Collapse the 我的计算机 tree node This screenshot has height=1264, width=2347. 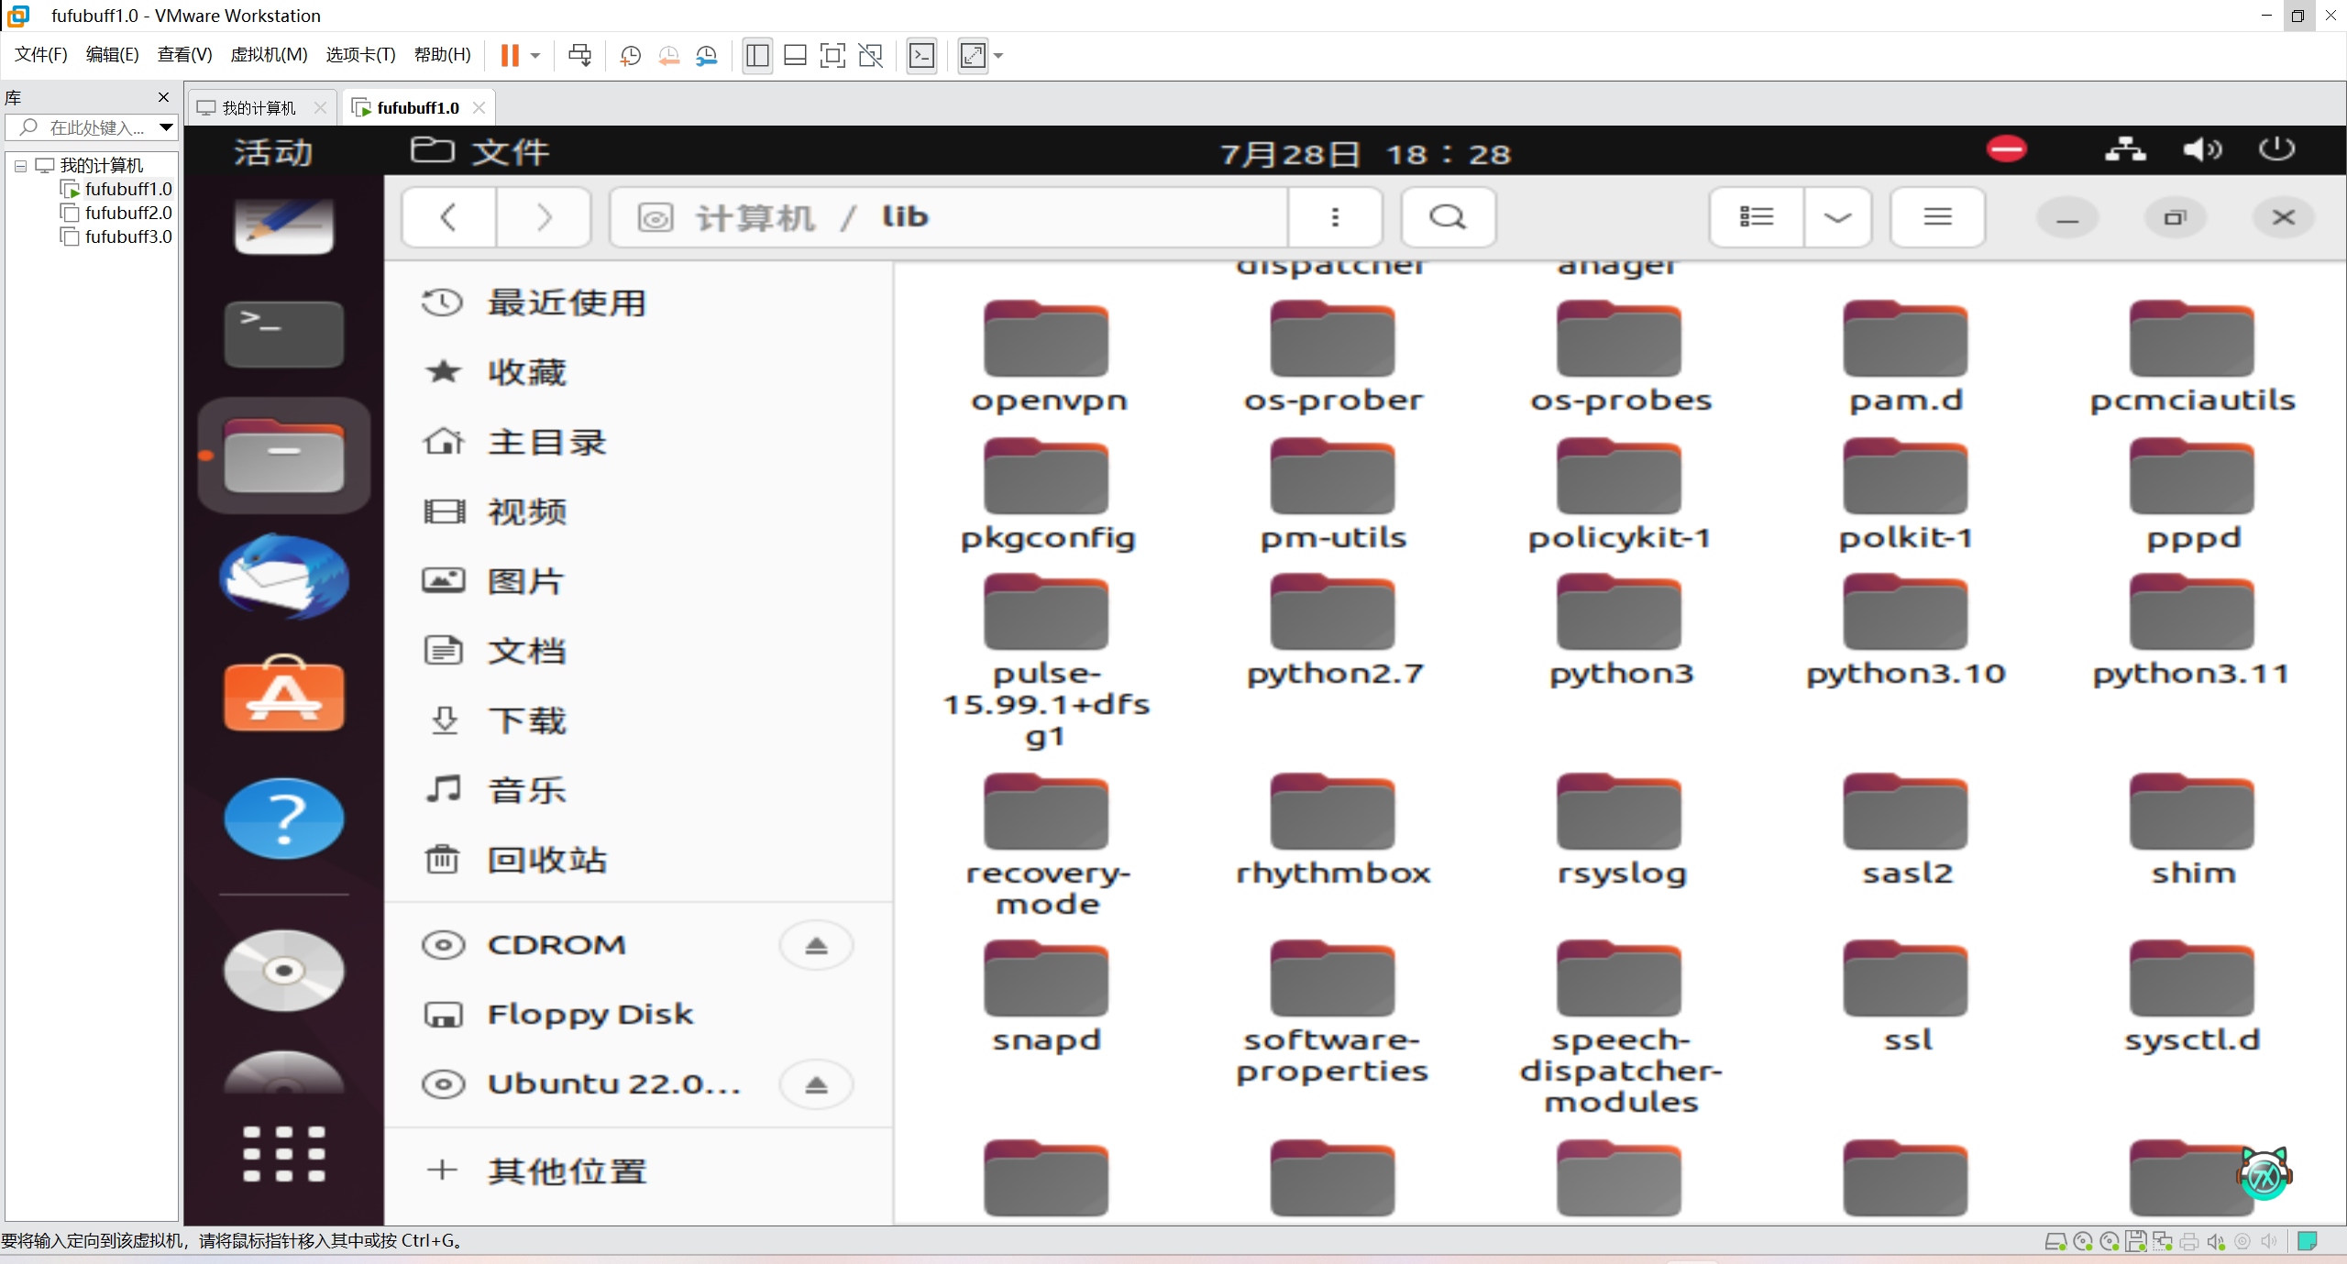(x=20, y=166)
